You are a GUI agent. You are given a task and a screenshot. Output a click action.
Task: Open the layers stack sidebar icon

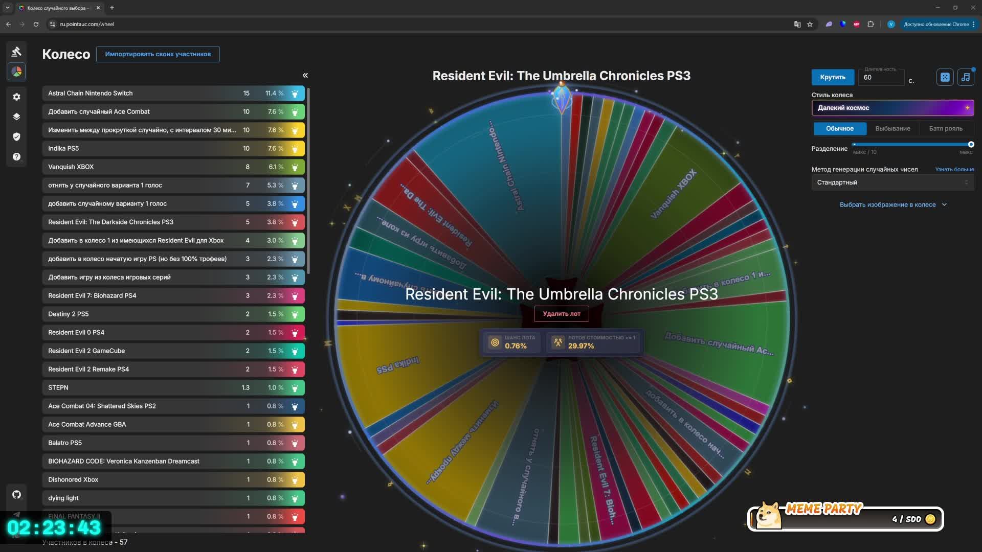(x=16, y=117)
